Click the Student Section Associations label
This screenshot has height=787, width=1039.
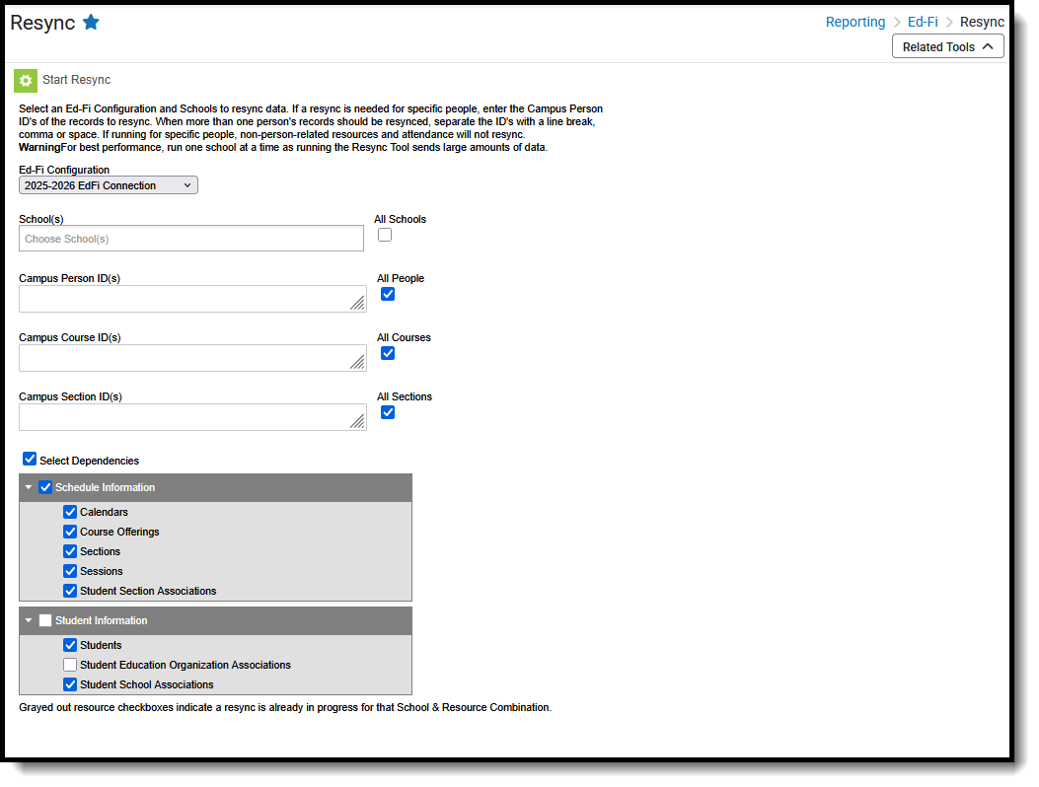pos(148,591)
